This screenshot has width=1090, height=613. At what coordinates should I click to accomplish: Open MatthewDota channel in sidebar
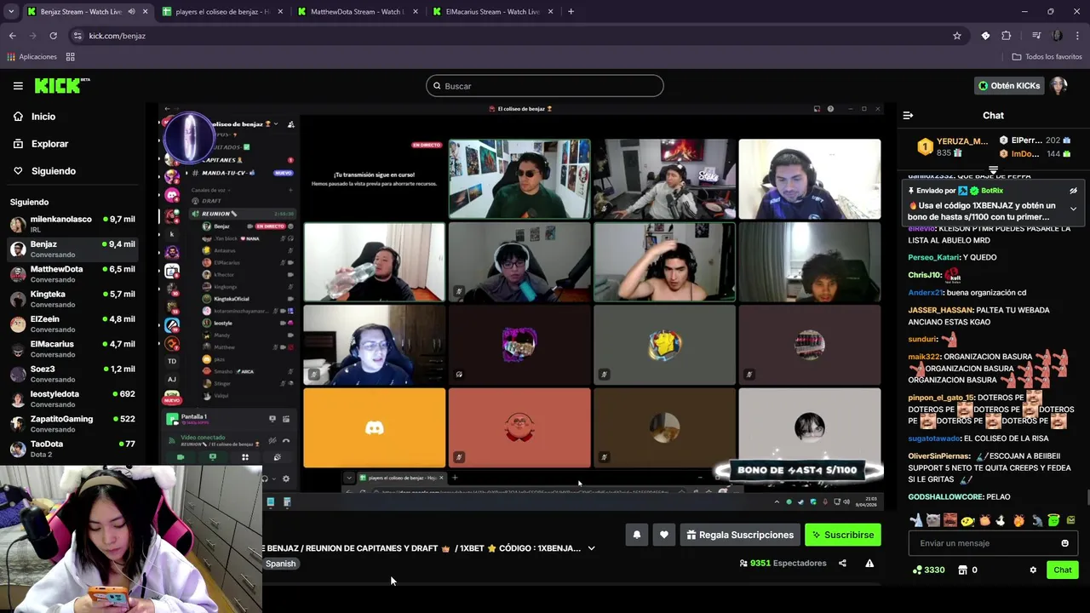(73, 274)
